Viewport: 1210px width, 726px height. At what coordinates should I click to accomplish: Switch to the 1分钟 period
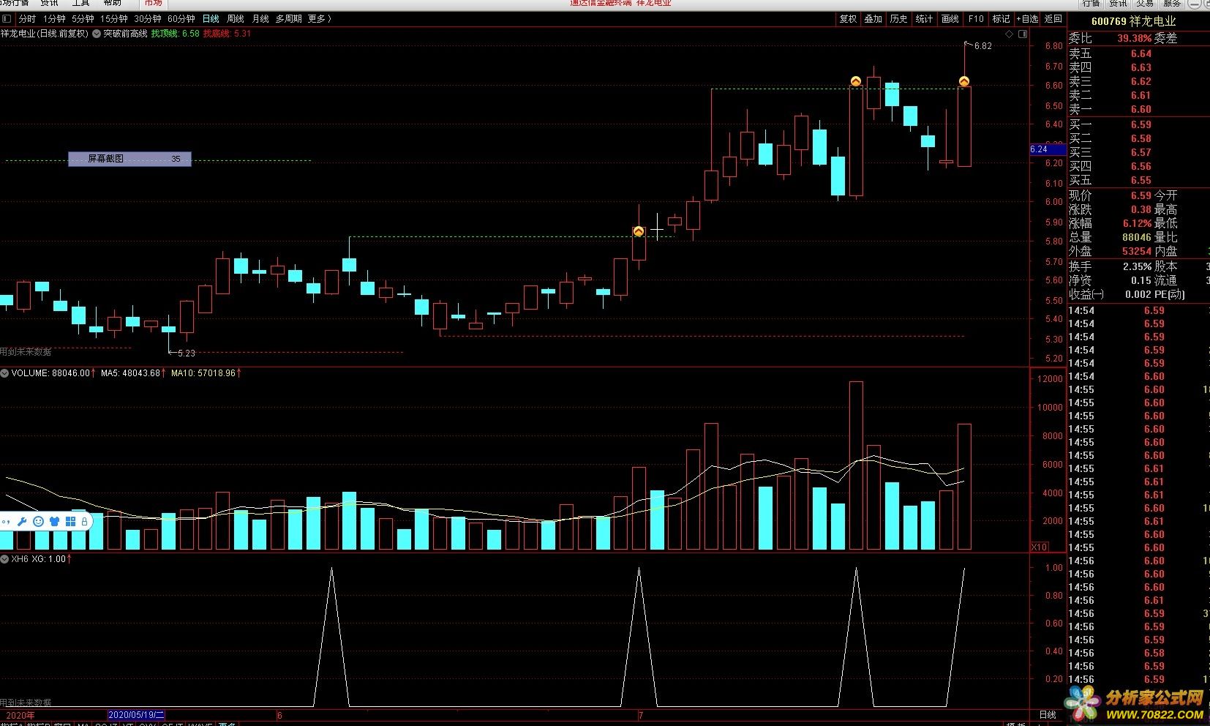(54, 19)
